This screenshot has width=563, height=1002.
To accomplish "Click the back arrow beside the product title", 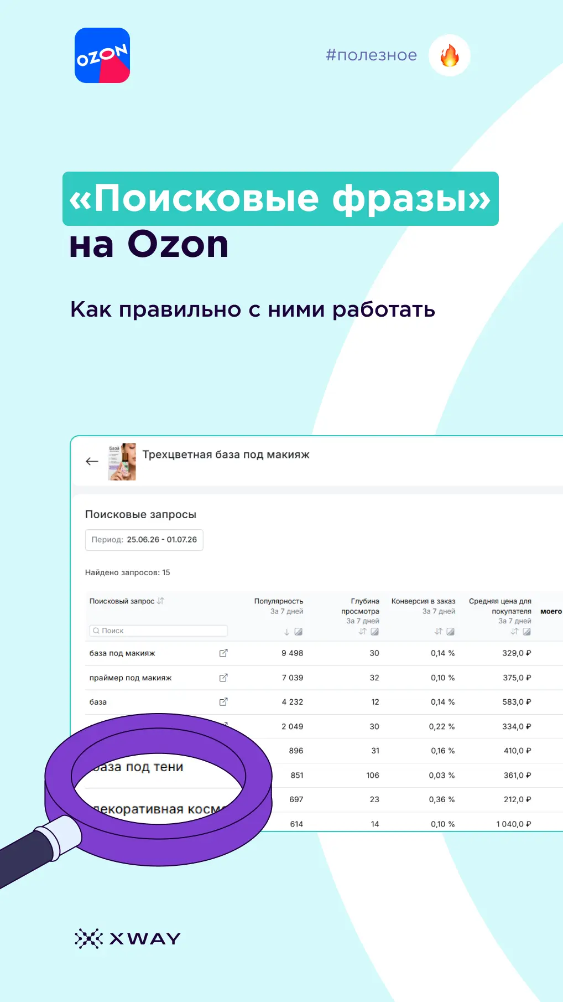I will (x=92, y=461).
